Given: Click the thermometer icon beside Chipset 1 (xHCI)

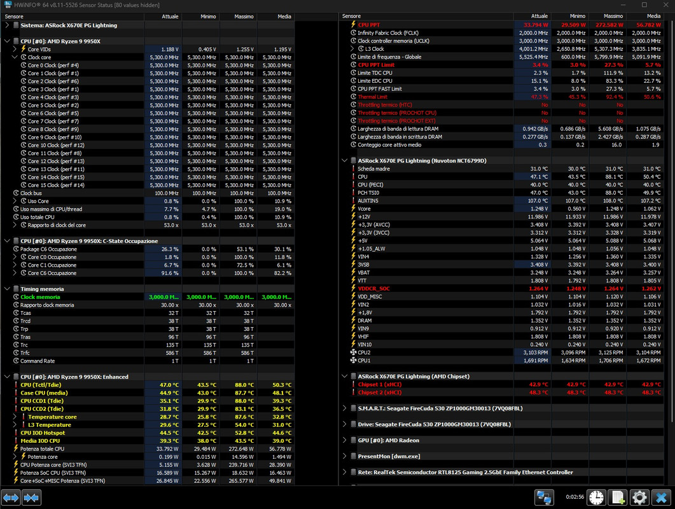Looking at the screenshot, I should coord(354,384).
